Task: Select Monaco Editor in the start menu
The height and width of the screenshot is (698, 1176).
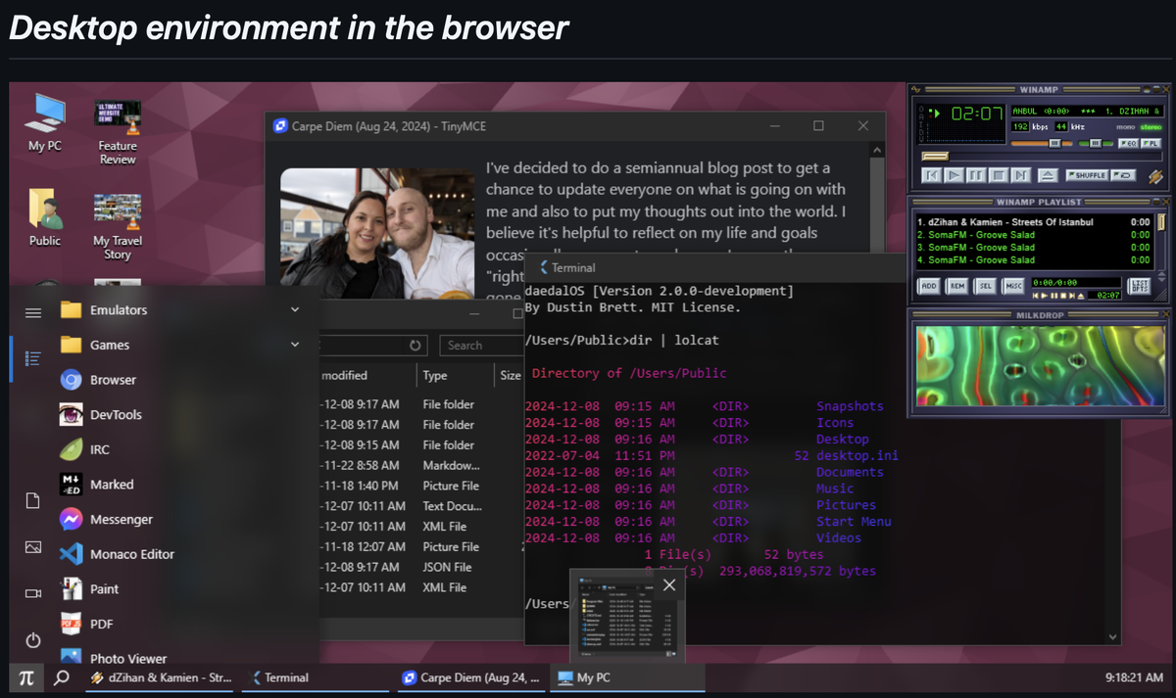Action: pyautogui.click(x=132, y=553)
